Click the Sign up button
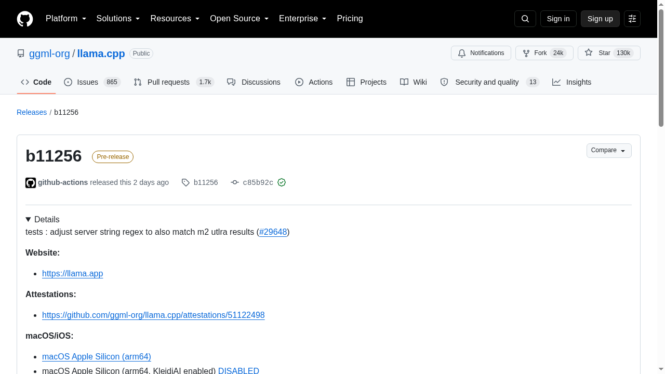The height and width of the screenshot is (374, 665). pos(600,19)
